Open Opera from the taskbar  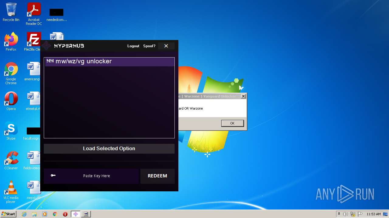(65, 214)
